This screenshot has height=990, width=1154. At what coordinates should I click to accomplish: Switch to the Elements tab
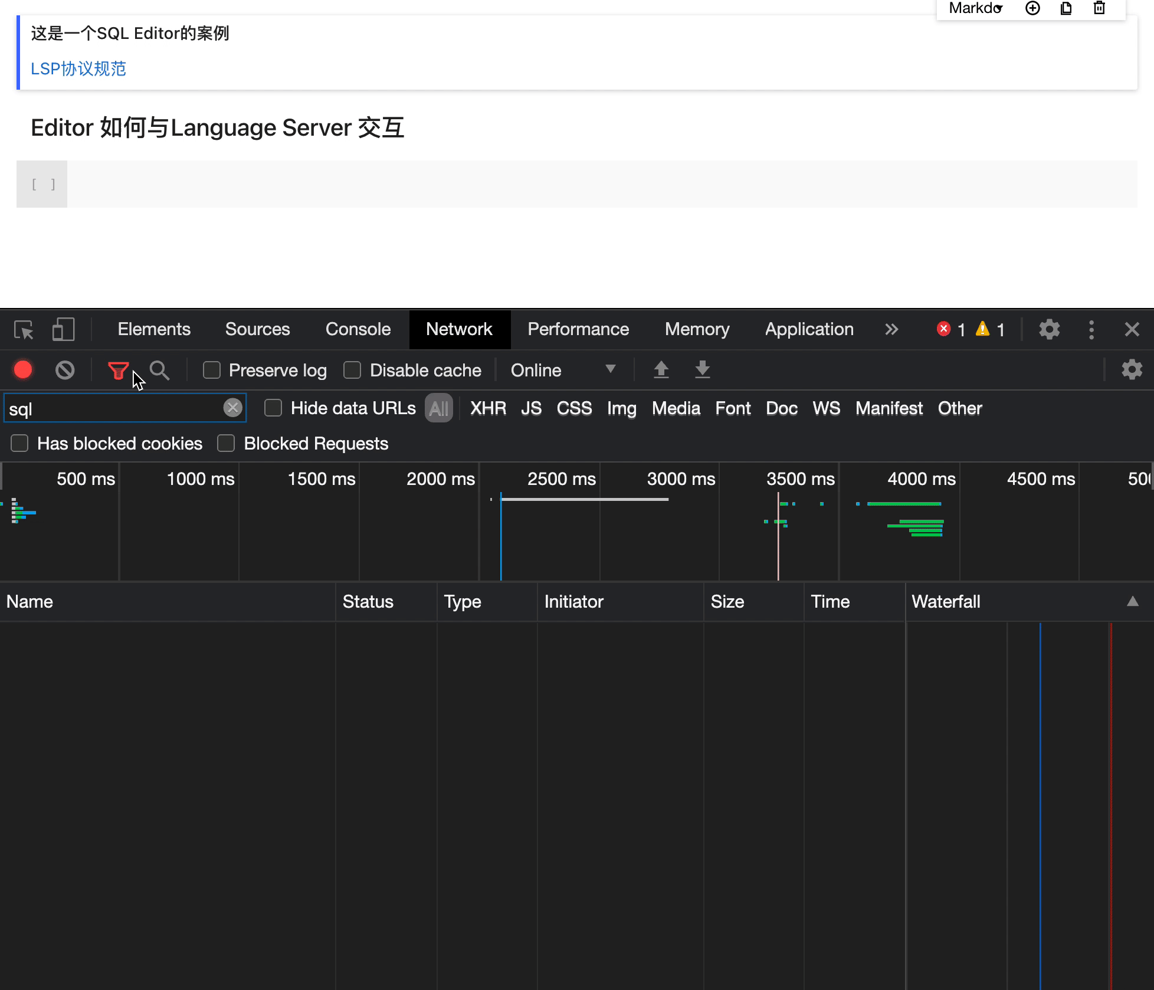pyautogui.click(x=154, y=329)
